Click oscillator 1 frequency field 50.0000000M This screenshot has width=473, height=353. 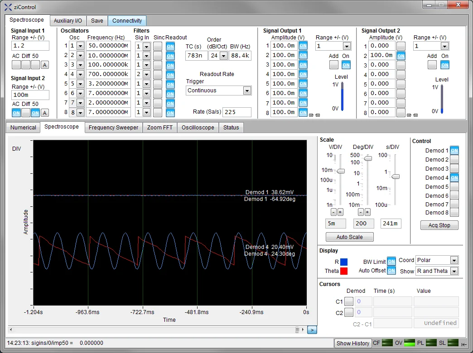[108, 46]
